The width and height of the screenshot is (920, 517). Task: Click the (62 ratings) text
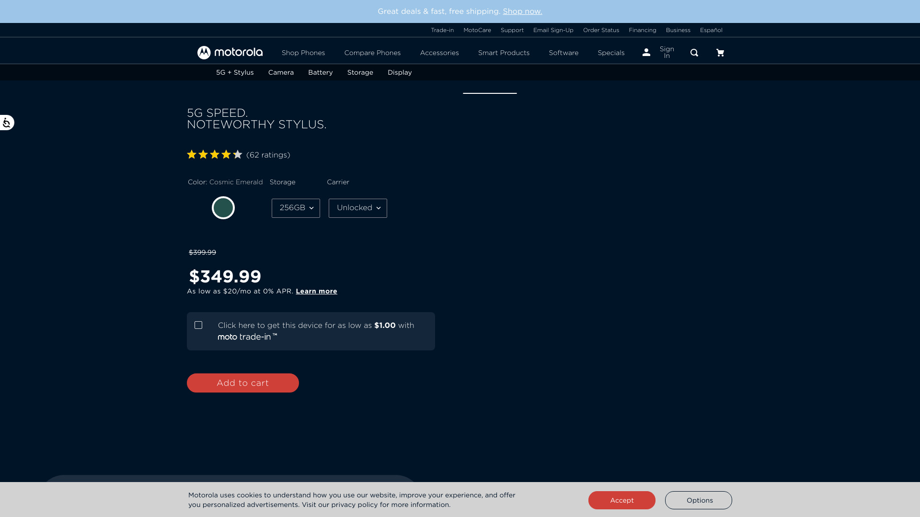(x=268, y=155)
